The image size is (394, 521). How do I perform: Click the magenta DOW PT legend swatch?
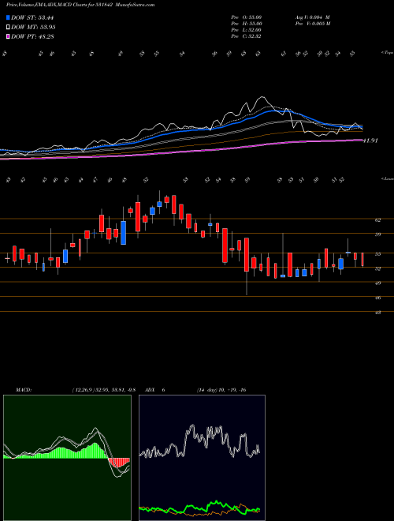(9, 36)
